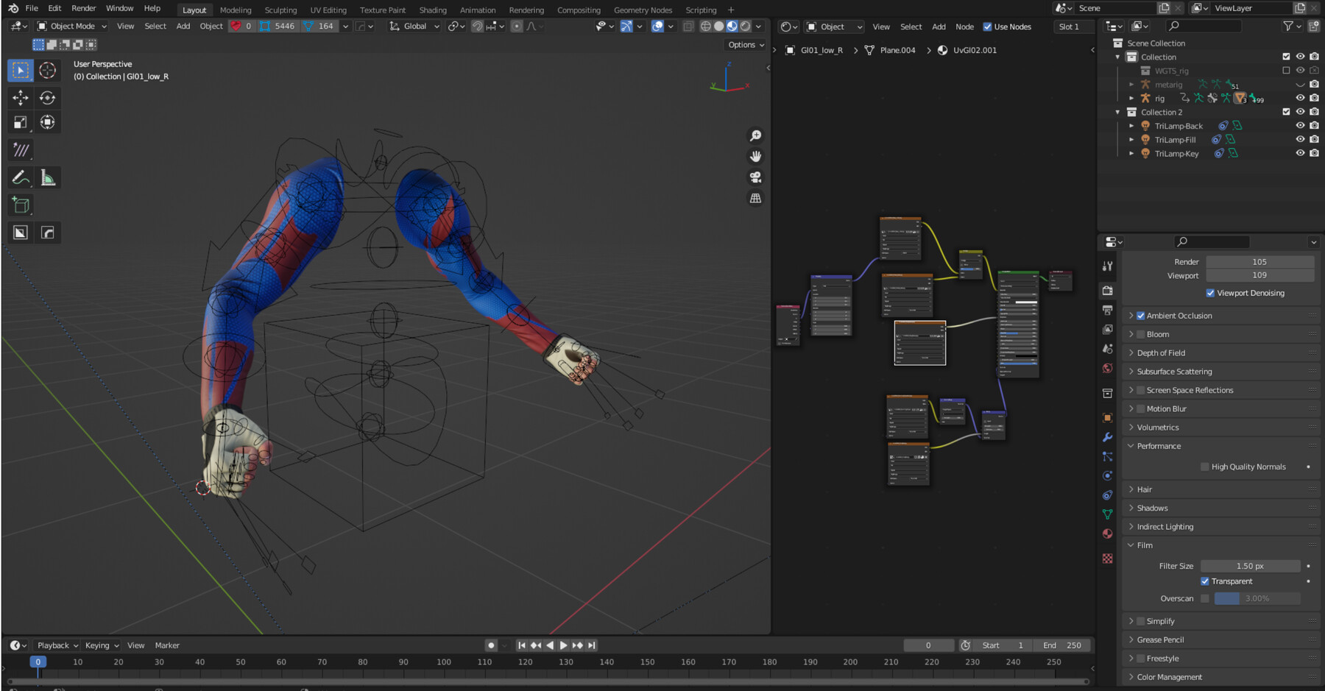This screenshot has width=1325, height=691.
Task: Switch to the Shading workspace tab
Action: click(433, 10)
